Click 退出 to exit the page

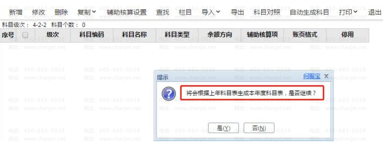(x=375, y=12)
